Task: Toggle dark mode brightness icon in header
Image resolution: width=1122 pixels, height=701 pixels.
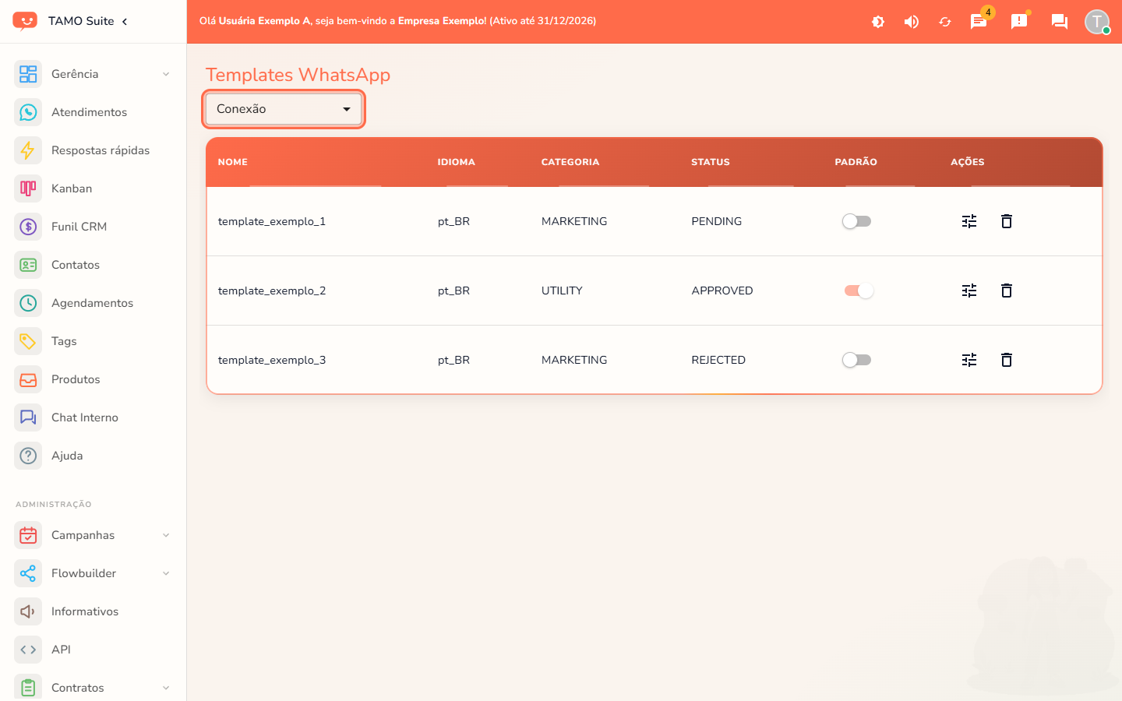Action: (x=878, y=22)
